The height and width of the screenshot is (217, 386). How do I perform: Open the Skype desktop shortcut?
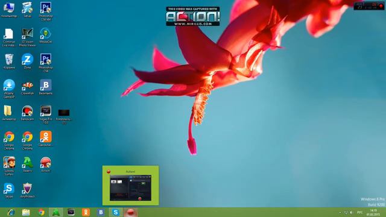tap(9, 190)
